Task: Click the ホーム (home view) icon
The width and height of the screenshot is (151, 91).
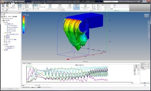Action: pyautogui.click(x=99, y=9)
